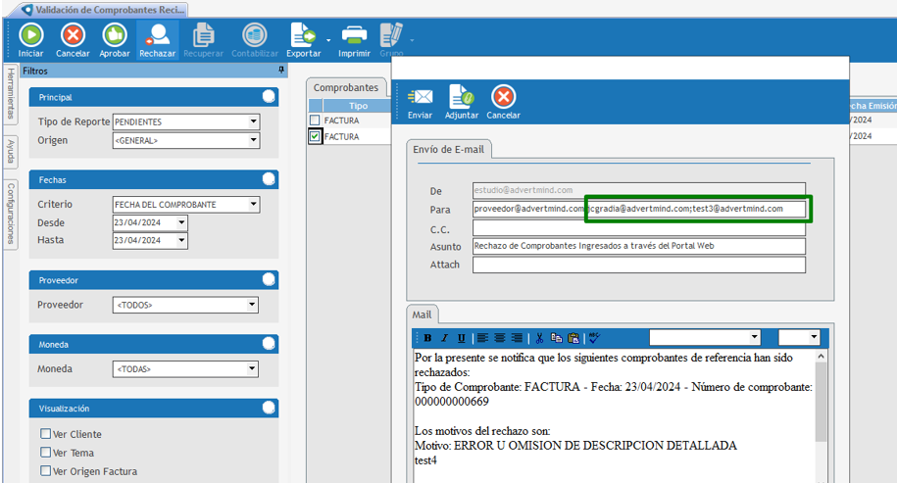
Task: Check the first FACTURA row checkbox
Action: click(x=315, y=121)
